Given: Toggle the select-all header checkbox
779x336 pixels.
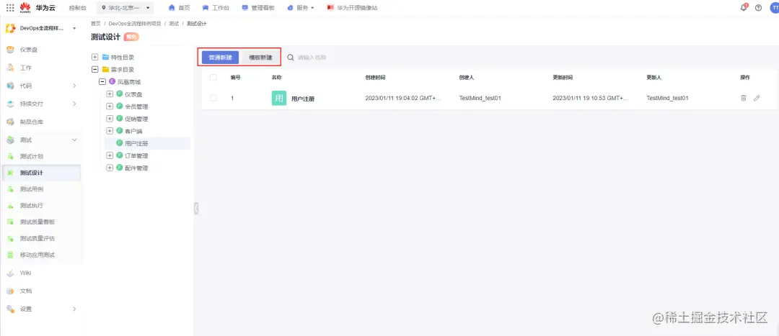Looking at the screenshot, I should coord(214,77).
